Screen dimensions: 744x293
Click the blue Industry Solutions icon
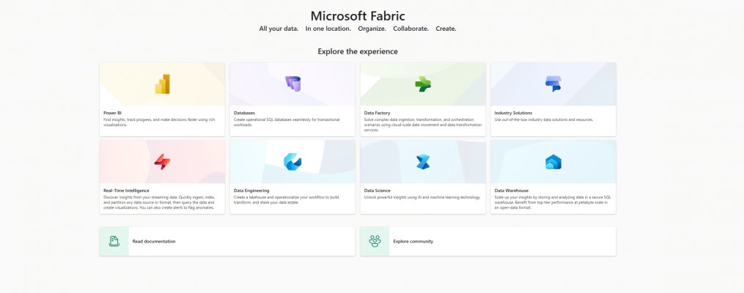[x=553, y=84]
